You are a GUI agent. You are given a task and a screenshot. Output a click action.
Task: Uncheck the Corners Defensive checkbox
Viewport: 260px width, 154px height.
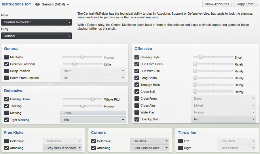pos(93,141)
